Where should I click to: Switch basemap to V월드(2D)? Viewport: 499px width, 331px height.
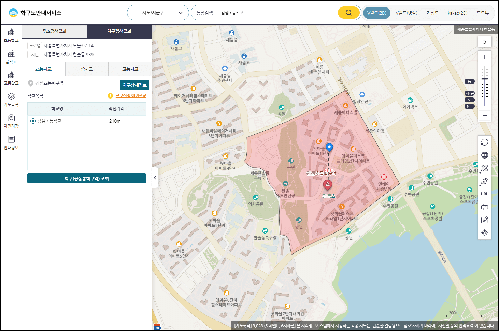click(377, 13)
